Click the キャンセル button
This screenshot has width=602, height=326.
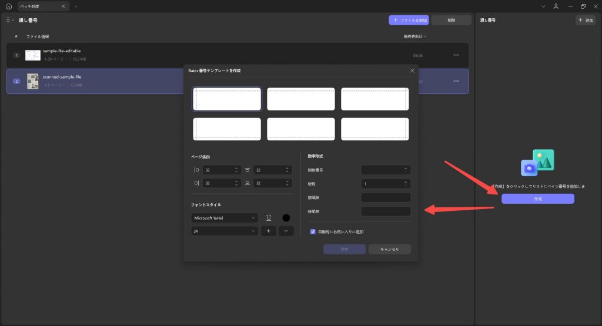tap(390, 249)
